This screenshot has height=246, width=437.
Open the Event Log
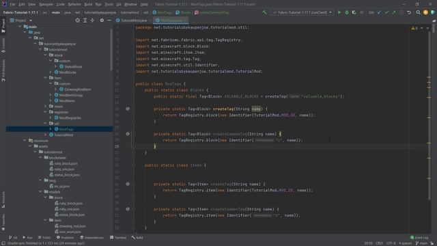tap(419, 238)
